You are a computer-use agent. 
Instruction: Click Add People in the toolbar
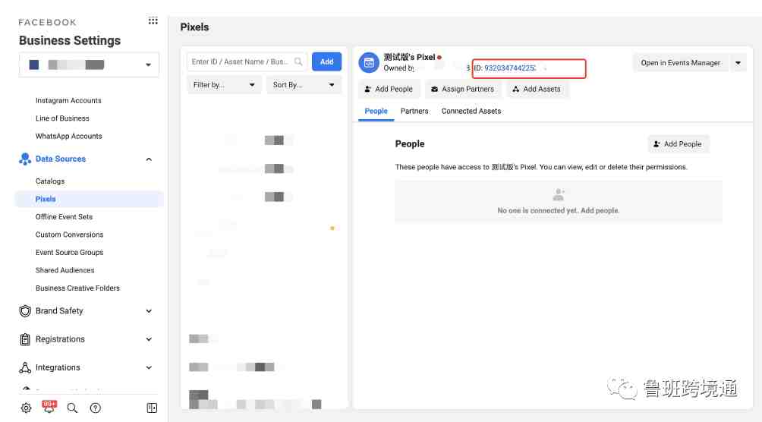(389, 89)
